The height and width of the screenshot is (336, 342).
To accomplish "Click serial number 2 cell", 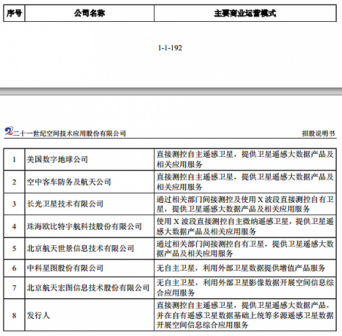I will coord(14,182).
